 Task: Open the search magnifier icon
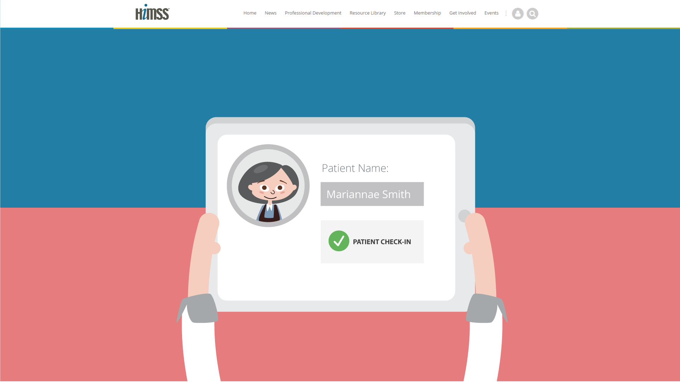pos(532,13)
